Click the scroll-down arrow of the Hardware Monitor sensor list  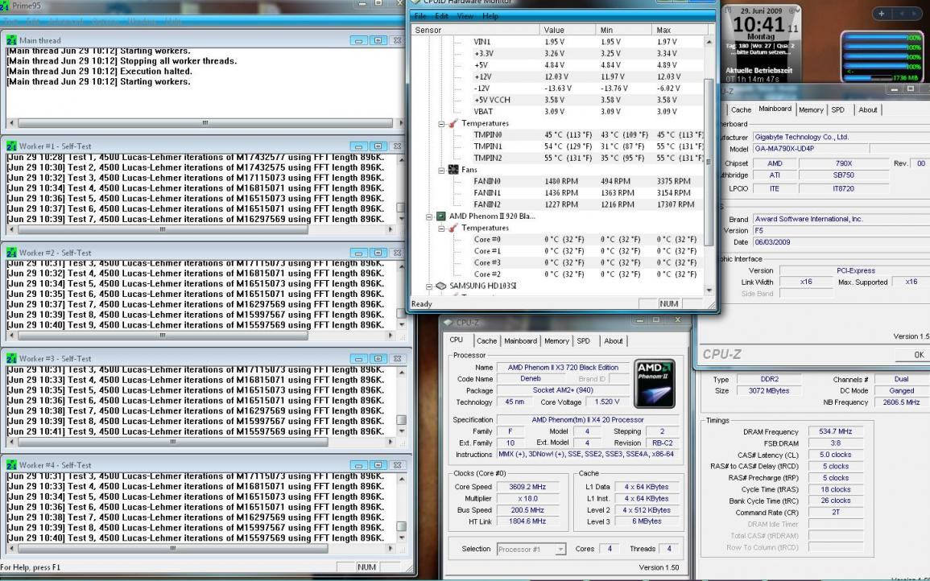point(709,290)
